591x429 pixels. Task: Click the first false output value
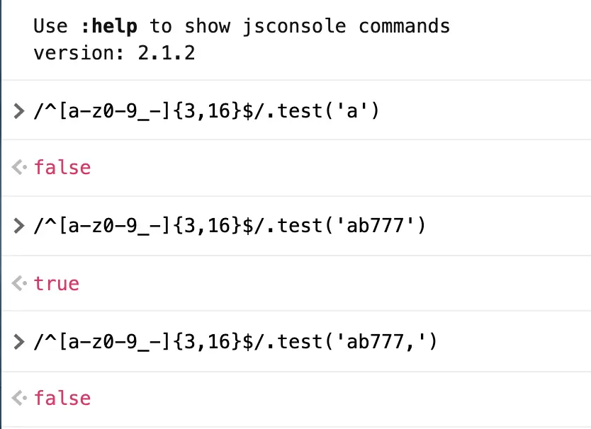click(62, 167)
